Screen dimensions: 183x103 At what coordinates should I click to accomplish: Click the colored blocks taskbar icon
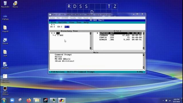click(x=62, y=100)
